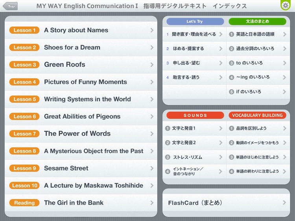This screenshot has width=295, height=221.
Task: Expand the chevron on Green Roofs row
Action: click(152, 65)
